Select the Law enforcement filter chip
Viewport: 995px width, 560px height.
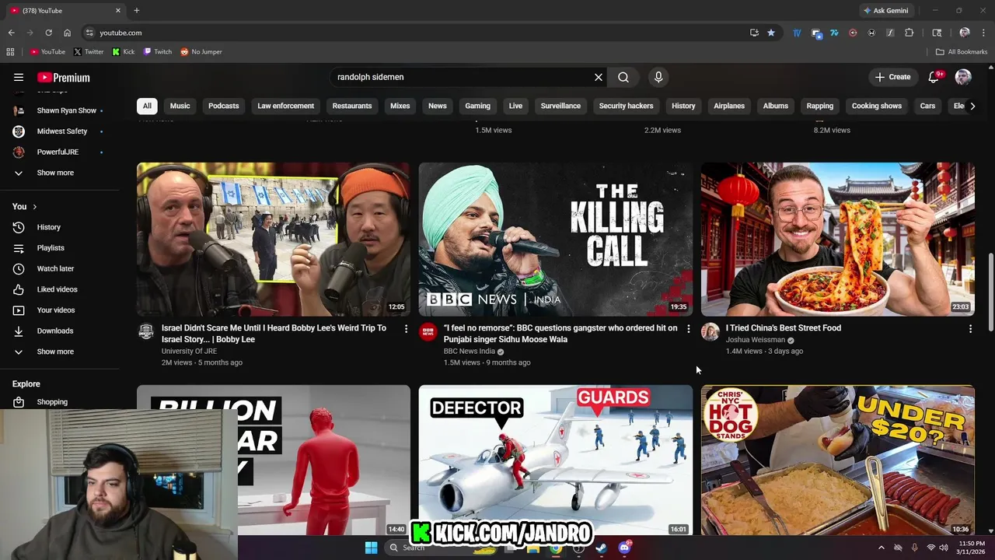coord(286,106)
